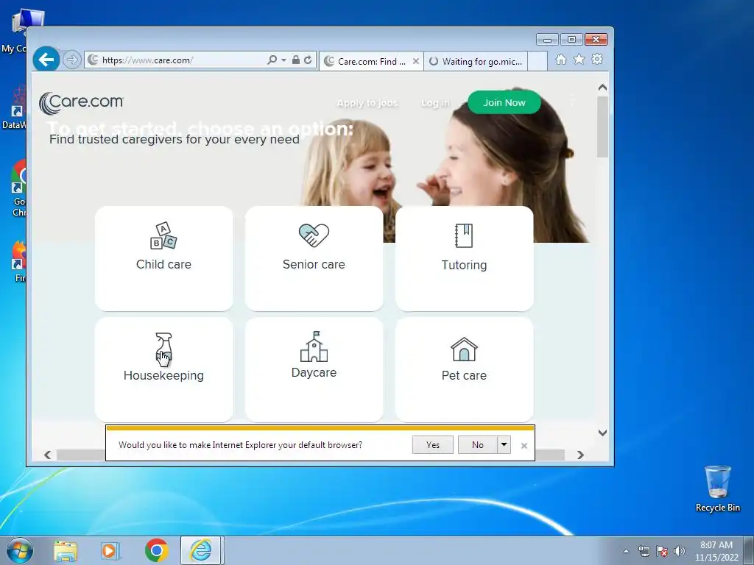Click the horizontal scrollbar right arrow
Image resolution: width=754 pixels, height=565 pixels.
coord(580,455)
